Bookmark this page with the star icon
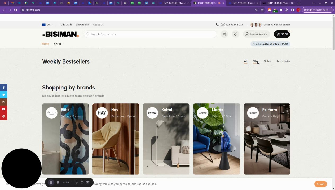Viewport: 335px width, 190px height. click(x=262, y=10)
